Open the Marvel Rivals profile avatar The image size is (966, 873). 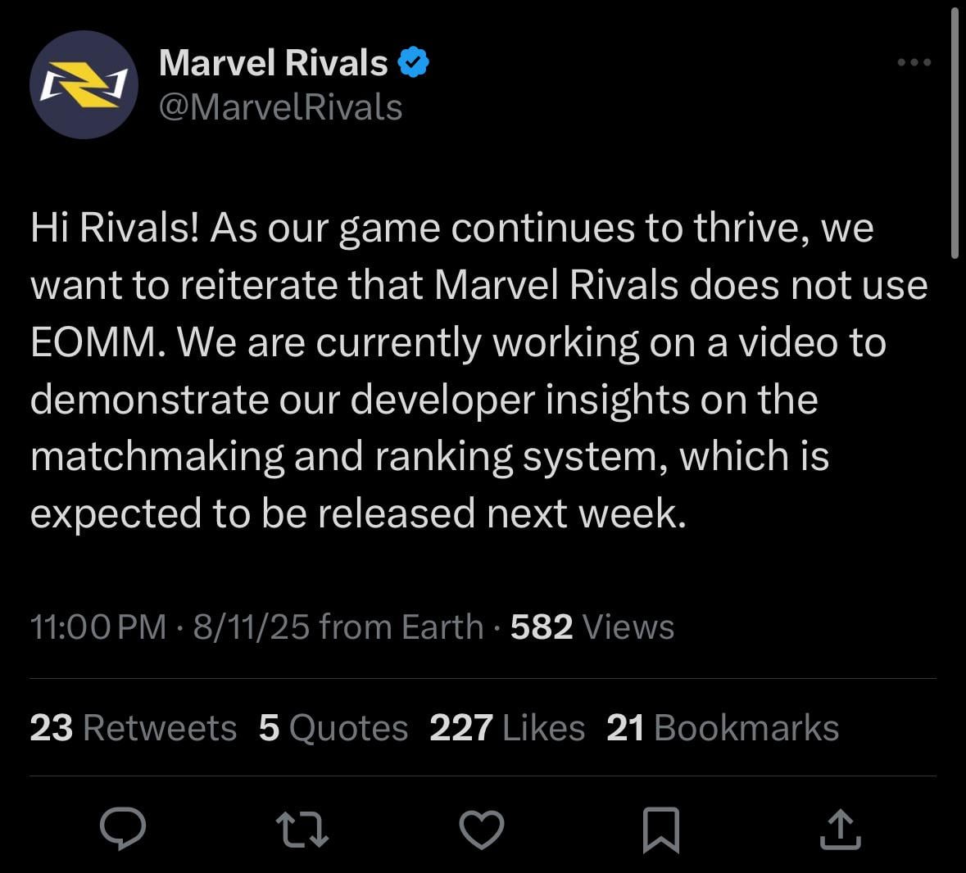[84, 84]
